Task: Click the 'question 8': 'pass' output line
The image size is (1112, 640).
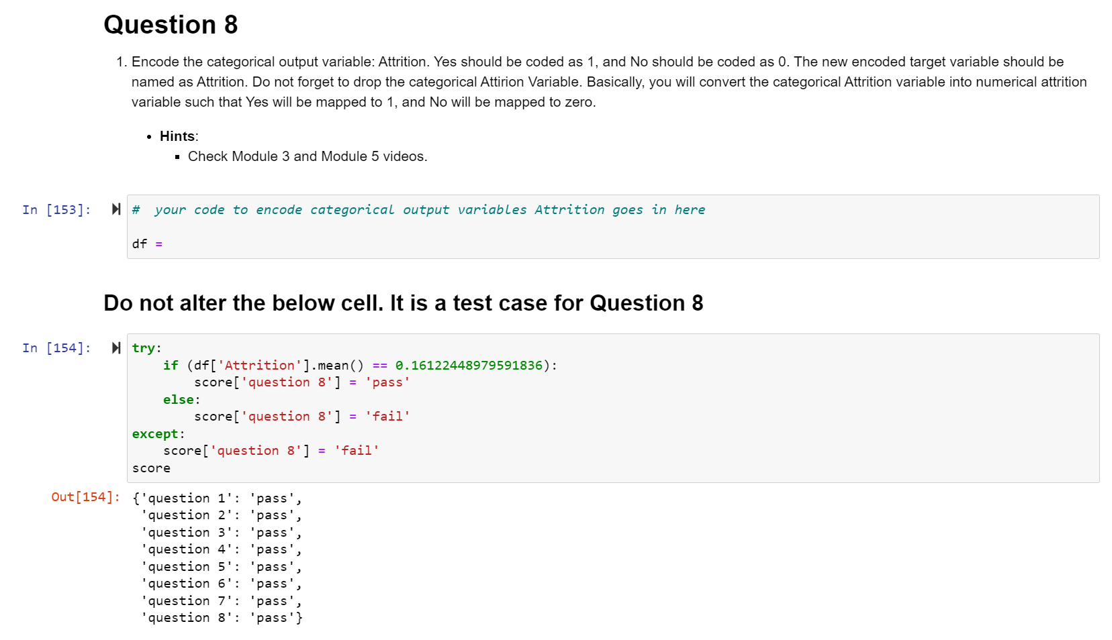Action: tap(222, 618)
